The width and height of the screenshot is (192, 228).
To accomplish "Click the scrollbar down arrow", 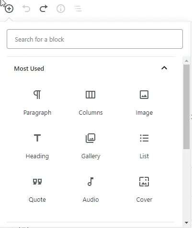I will click(186, 223).
